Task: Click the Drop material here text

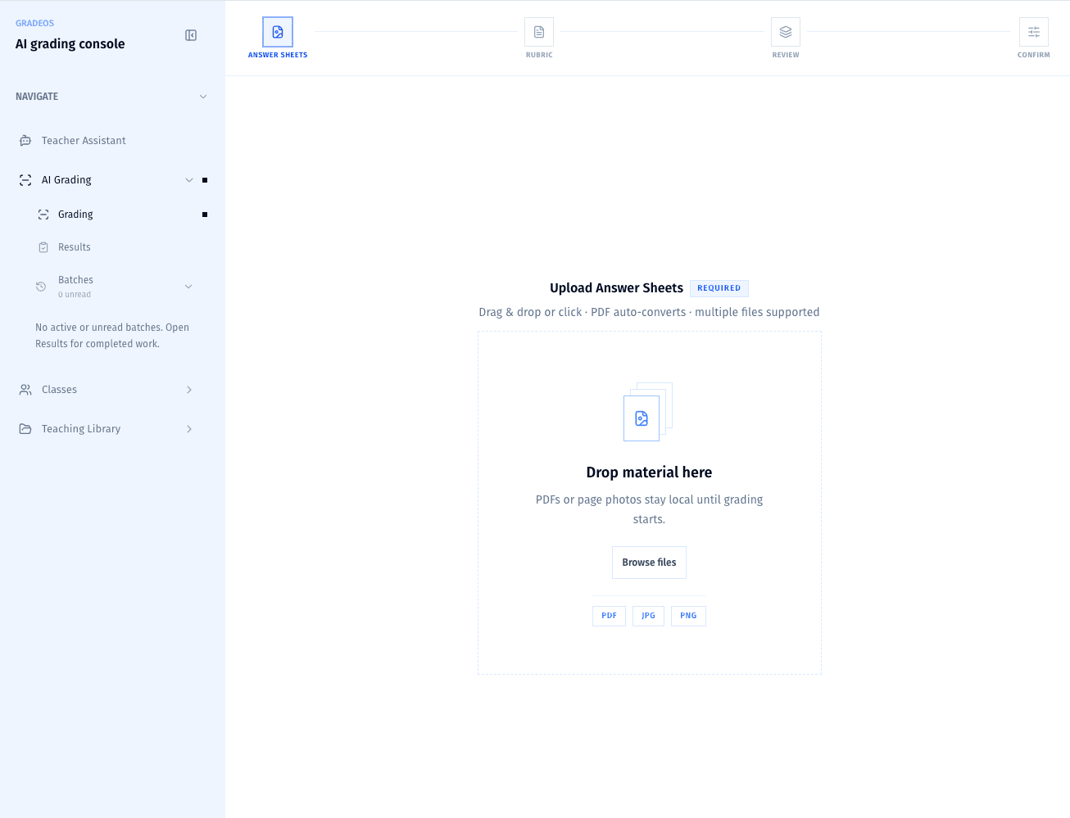Action: (x=649, y=472)
